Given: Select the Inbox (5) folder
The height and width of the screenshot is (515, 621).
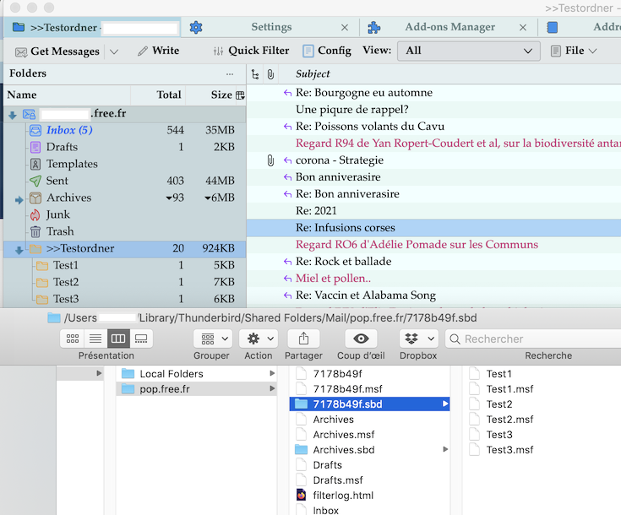Looking at the screenshot, I should tap(69, 130).
